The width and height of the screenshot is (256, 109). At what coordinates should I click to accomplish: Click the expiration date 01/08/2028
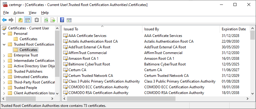(x=230, y=81)
